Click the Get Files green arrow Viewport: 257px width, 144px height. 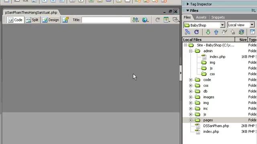tap(208, 32)
